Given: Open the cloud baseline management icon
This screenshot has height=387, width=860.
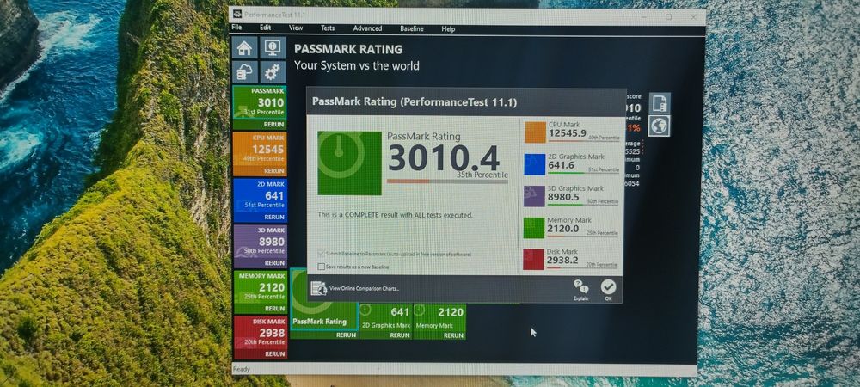Looking at the screenshot, I should coord(244,71).
